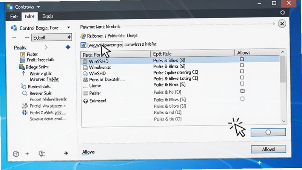This screenshot has height=170, width=302.
Task: Open the Eulaoll combo box
Action: (x=52, y=37)
